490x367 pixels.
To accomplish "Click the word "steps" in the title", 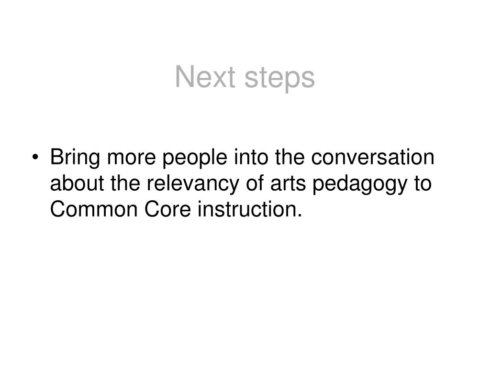I will coord(279,79).
